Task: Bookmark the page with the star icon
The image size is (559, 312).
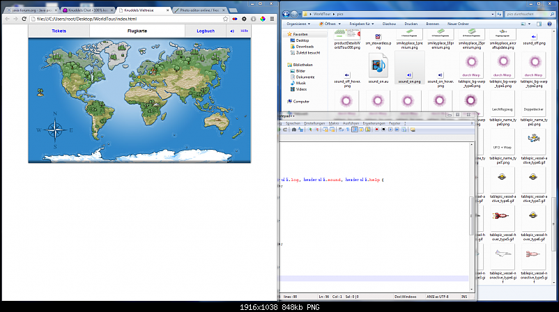Action: pos(225,19)
